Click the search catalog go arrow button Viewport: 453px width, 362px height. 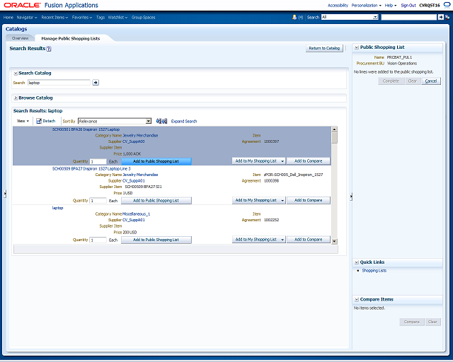[x=96, y=83]
